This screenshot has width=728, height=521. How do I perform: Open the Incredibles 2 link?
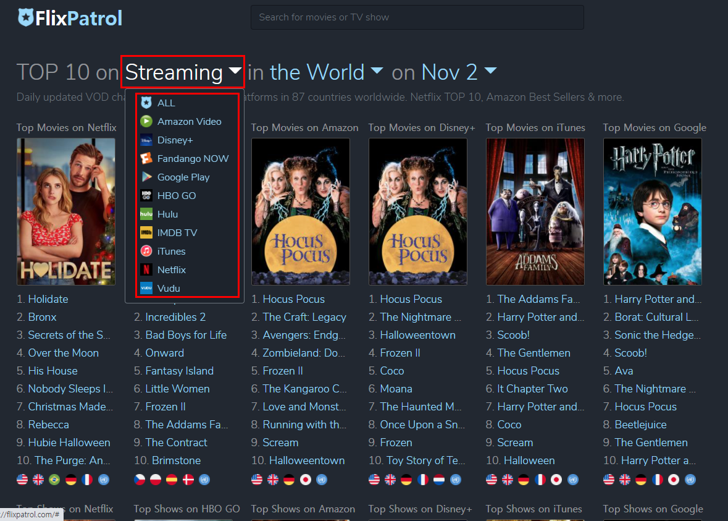tap(175, 317)
